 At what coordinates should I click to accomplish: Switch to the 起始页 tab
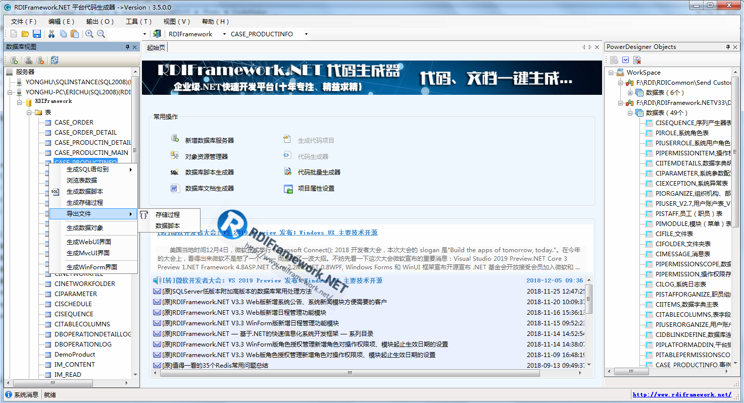156,47
